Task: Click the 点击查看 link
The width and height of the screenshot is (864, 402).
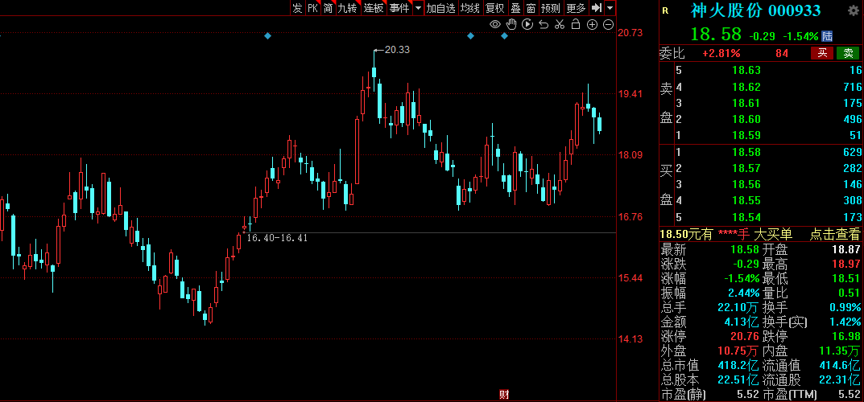Action: [834, 234]
